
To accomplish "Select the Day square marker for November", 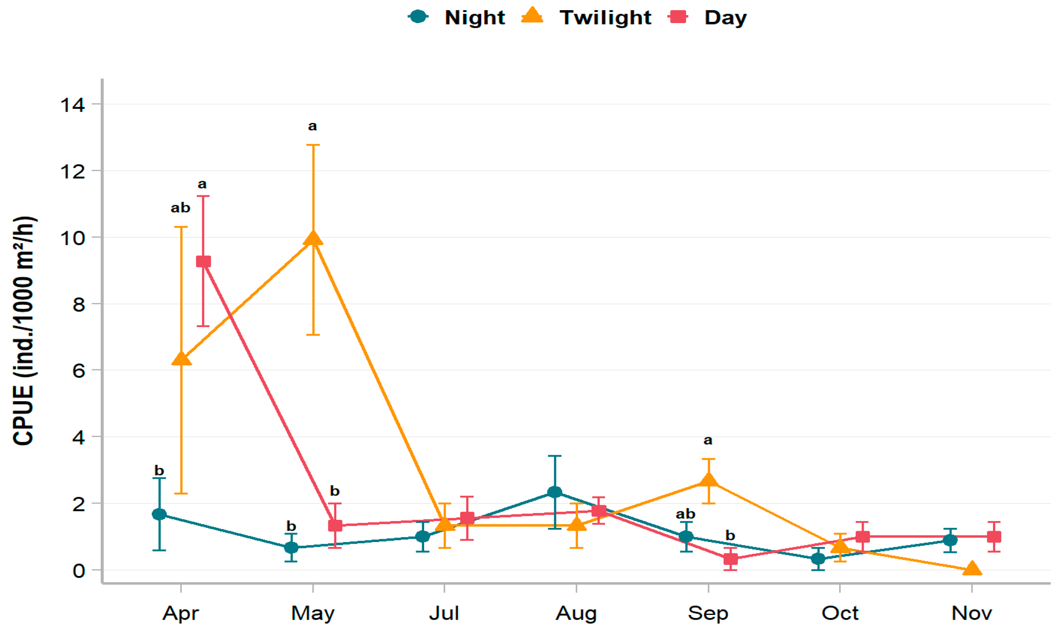I will 994,536.
